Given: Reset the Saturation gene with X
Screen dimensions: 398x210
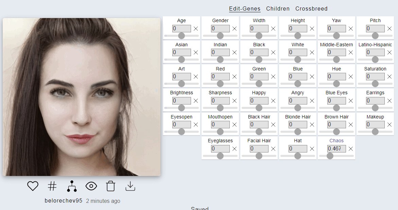Looking at the screenshot, I should pyautogui.click(x=390, y=77).
